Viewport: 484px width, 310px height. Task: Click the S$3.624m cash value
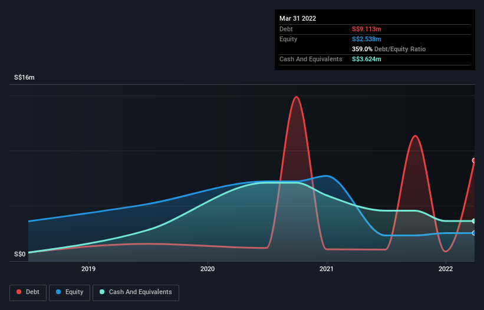click(x=367, y=59)
